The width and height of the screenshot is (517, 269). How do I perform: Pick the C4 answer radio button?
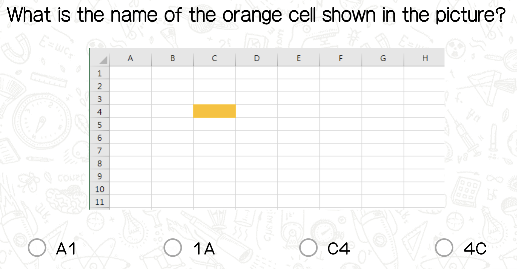click(x=308, y=248)
